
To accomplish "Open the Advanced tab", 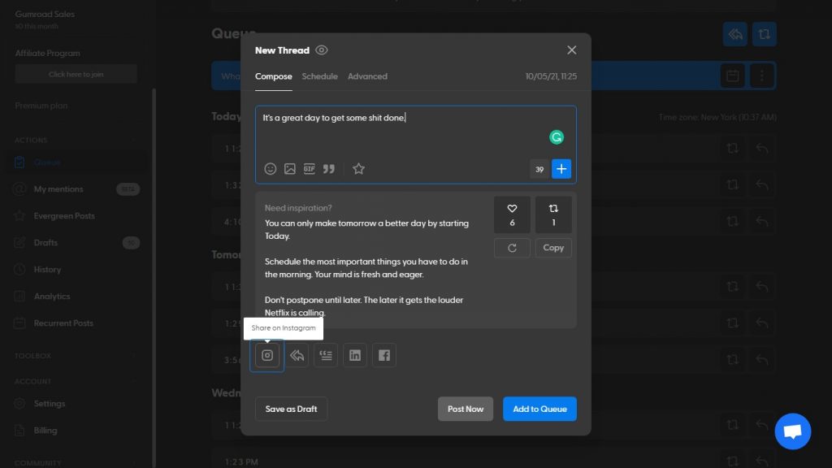I will click(x=367, y=76).
